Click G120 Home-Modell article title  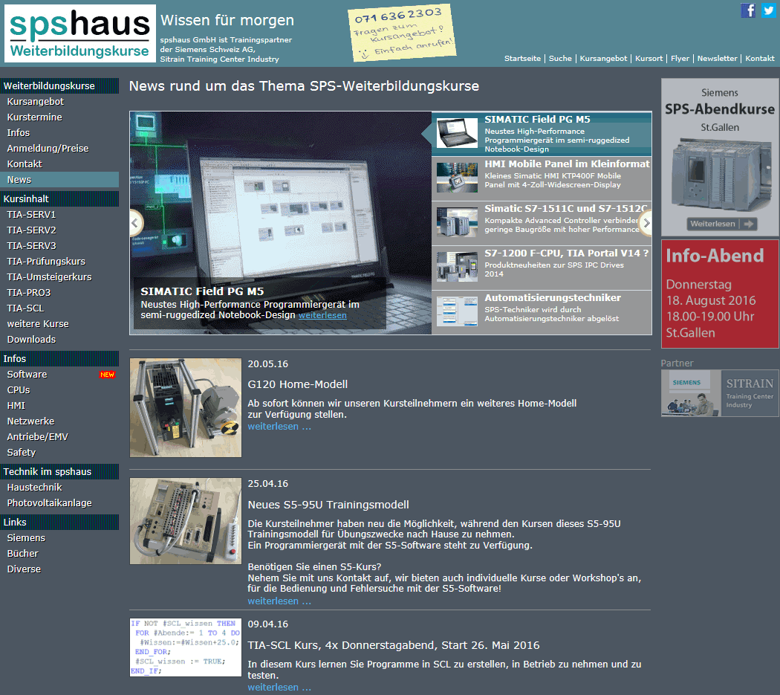pos(297,385)
